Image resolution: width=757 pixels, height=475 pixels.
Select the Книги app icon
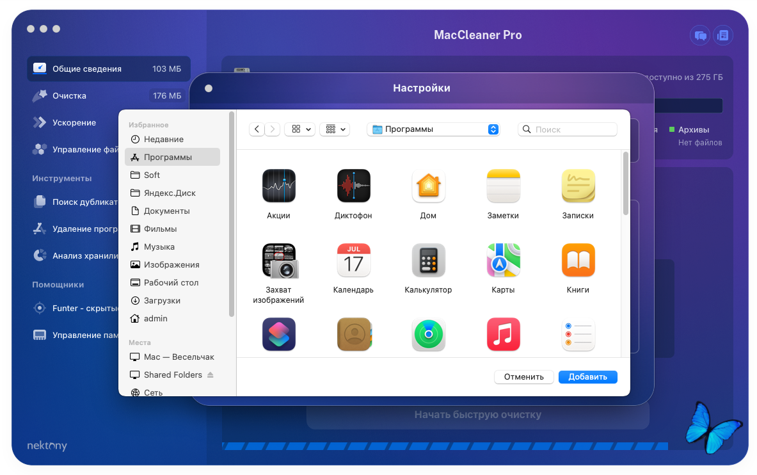pyautogui.click(x=578, y=260)
